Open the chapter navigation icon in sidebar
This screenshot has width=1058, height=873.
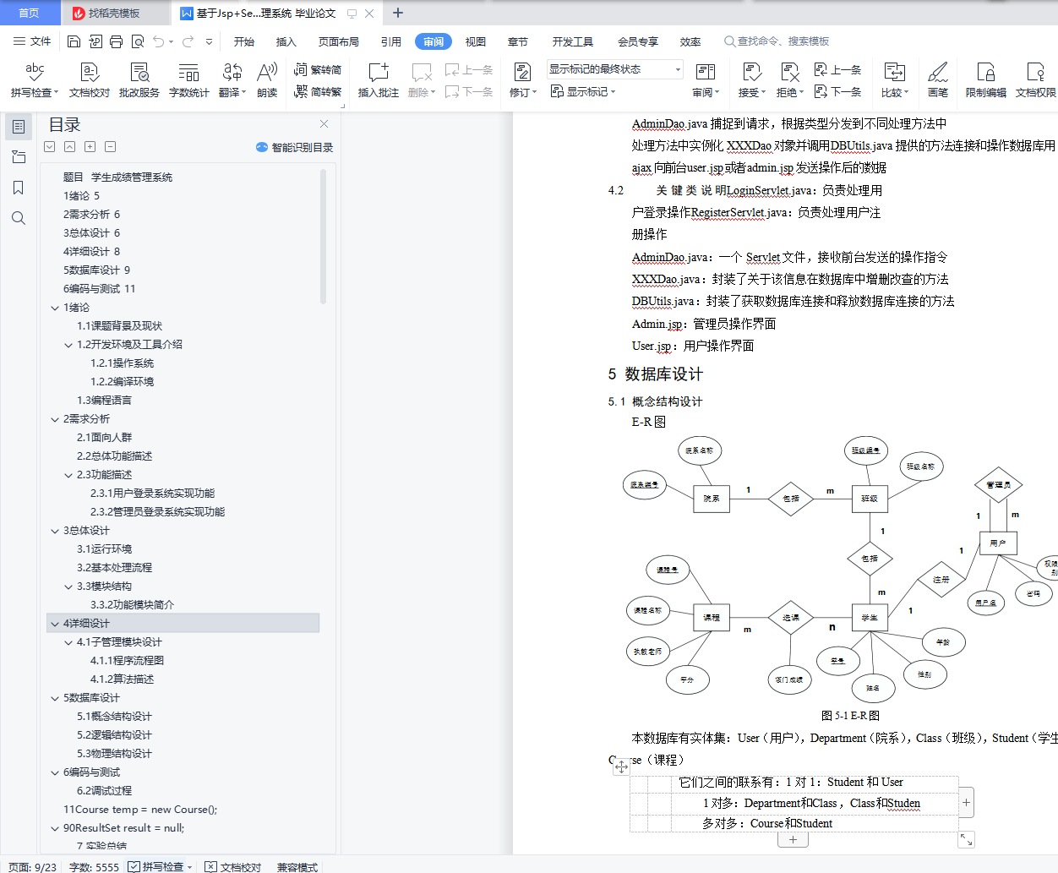point(18,157)
